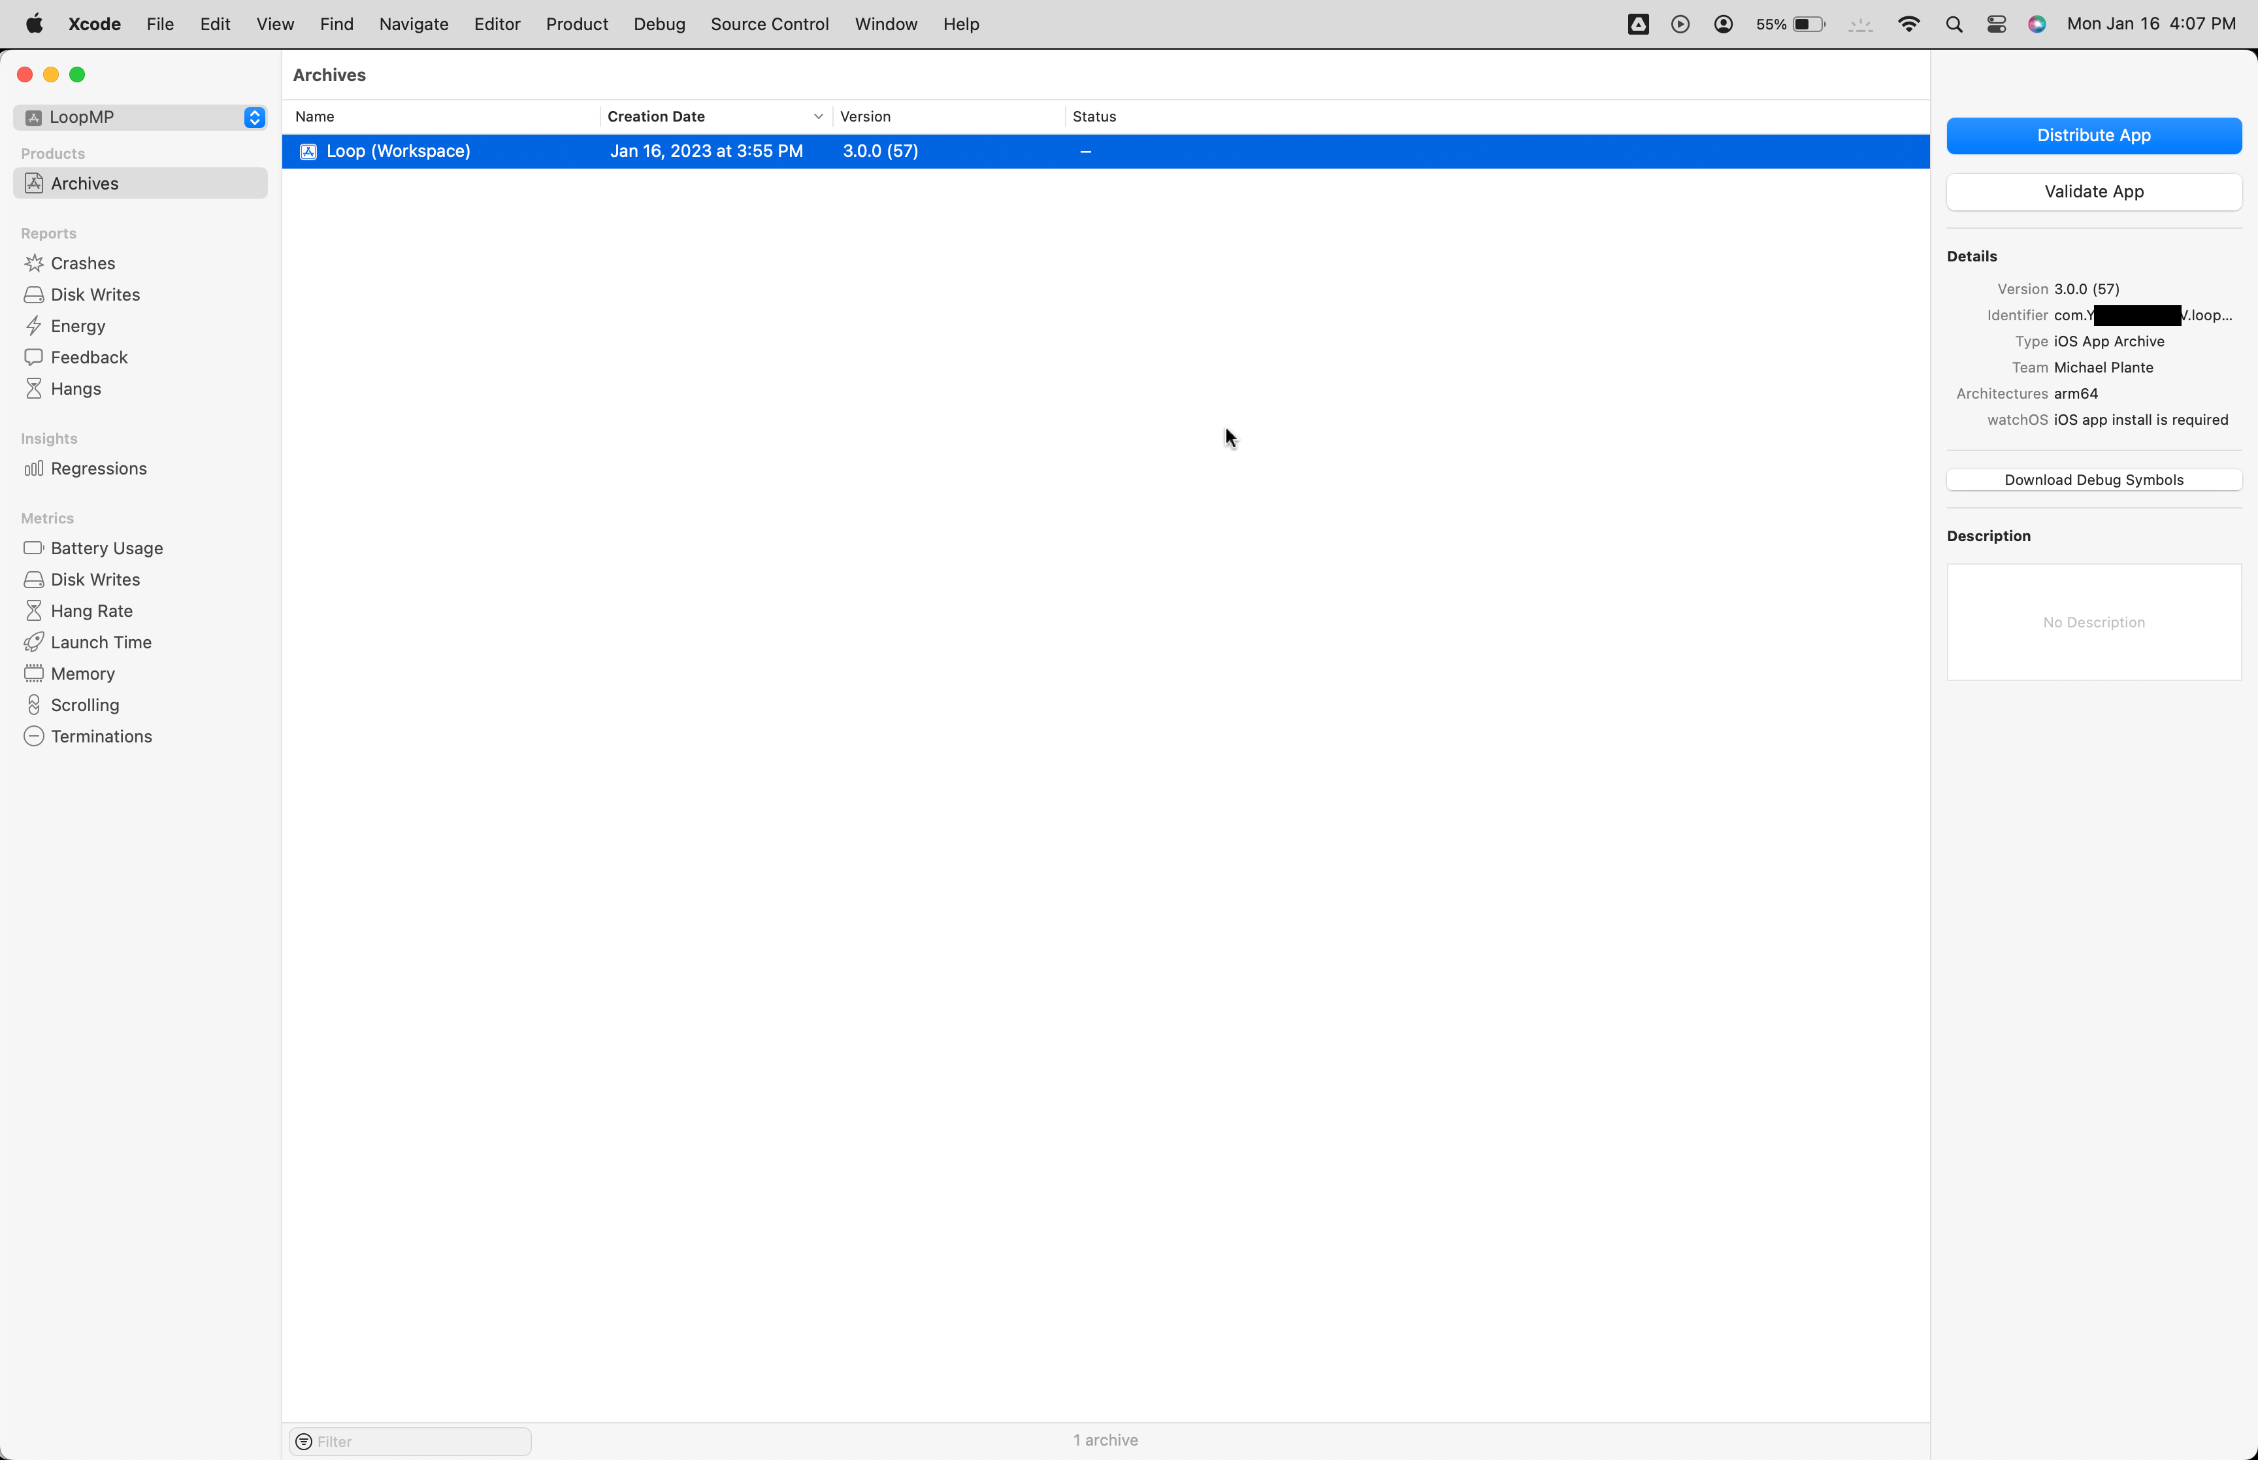2258x1460 pixels.
Task: Open Crashes report in sidebar
Action: (x=140, y=263)
